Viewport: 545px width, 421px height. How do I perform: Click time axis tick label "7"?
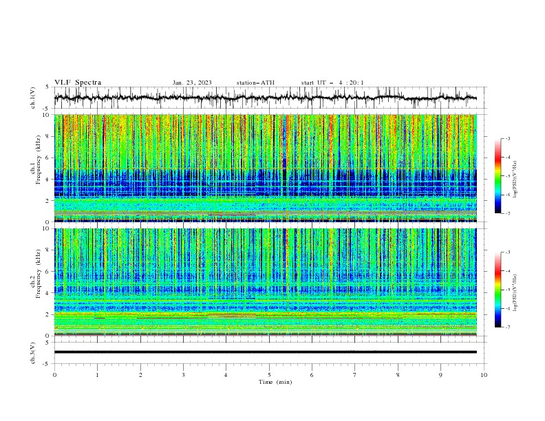click(x=355, y=375)
